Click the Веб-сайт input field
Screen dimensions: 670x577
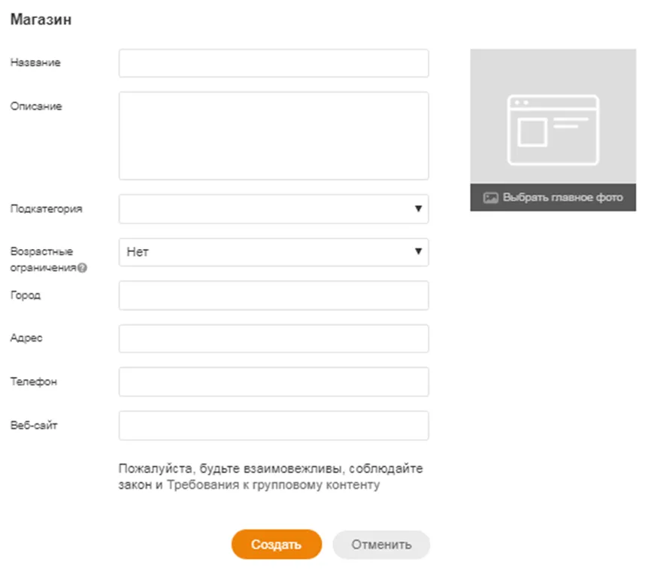tap(274, 426)
